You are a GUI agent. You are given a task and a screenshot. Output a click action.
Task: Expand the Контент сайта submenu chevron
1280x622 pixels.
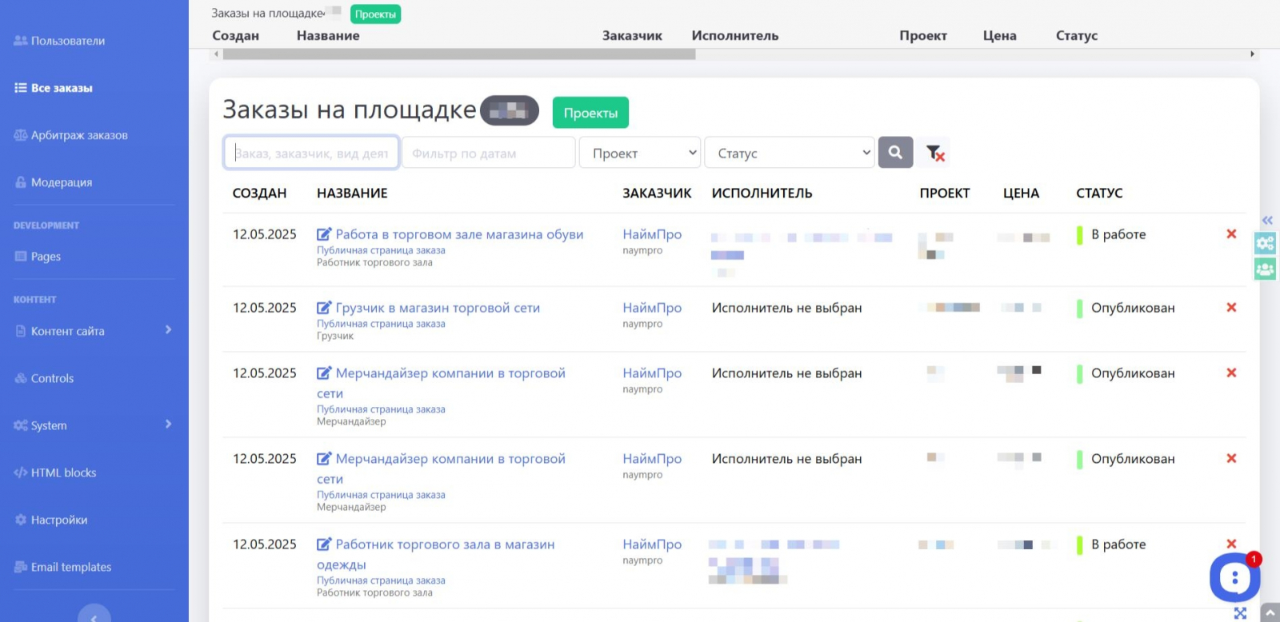tap(168, 329)
